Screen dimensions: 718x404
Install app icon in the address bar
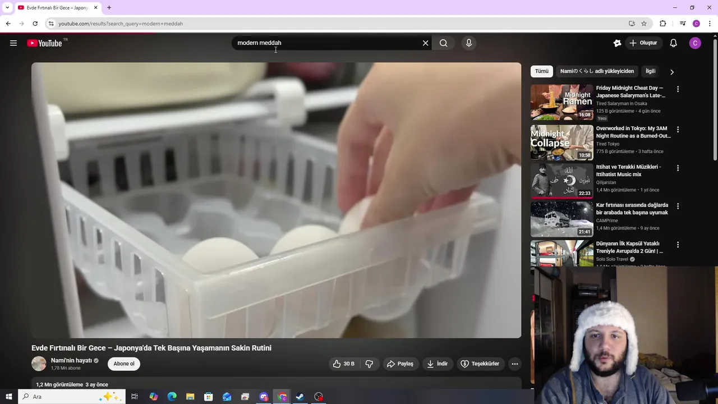click(x=632, y=24)
